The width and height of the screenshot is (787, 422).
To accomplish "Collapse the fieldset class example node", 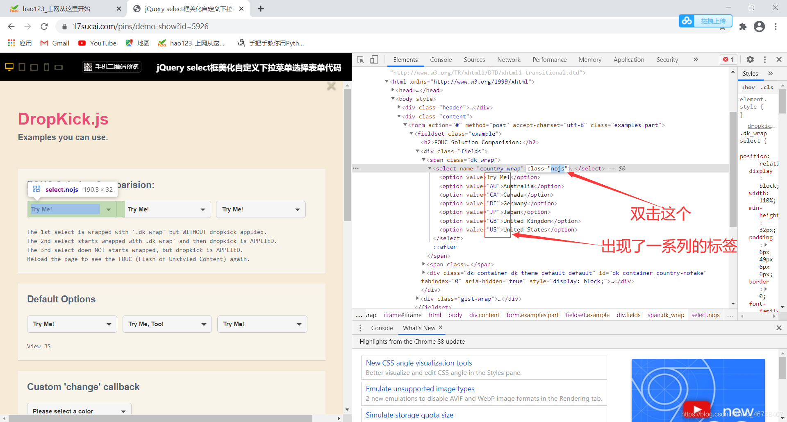I will (x=412, y=134).
